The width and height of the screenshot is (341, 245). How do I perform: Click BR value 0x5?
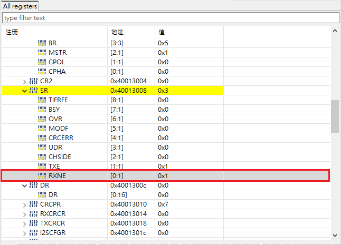tap(163, 43)
